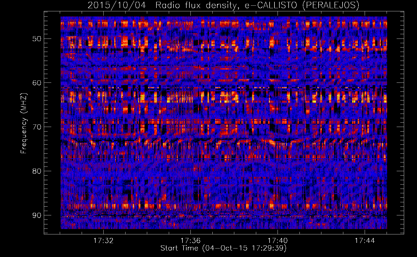
Task: Click the 70 frequency tick label
Action: (37, 127)
